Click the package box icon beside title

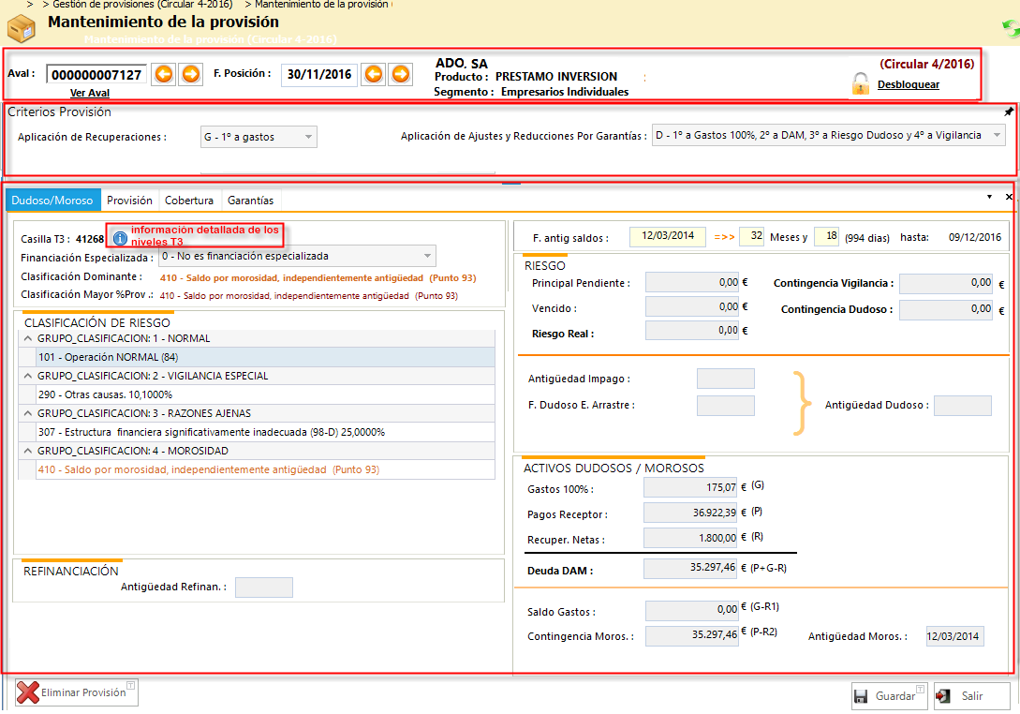point(21,28)
